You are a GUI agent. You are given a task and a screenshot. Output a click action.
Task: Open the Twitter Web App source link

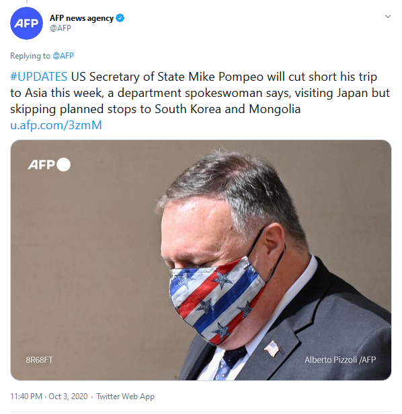tap(125, 396)
